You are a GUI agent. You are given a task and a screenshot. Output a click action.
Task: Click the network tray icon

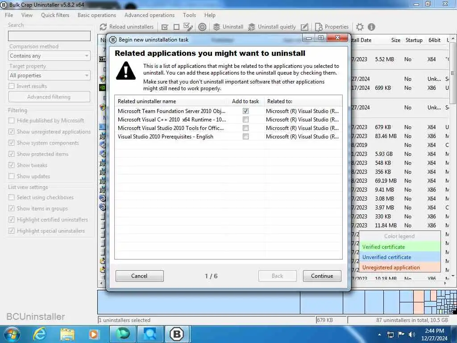(390, 335)
